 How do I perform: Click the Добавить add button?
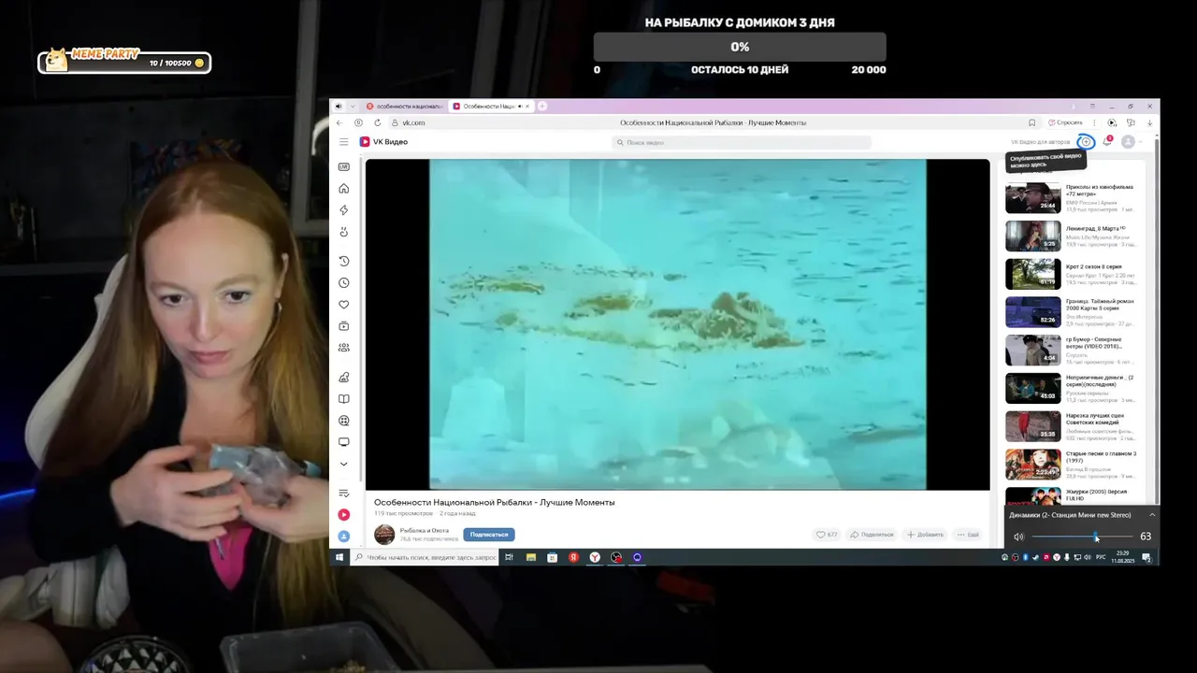(925, 535)
